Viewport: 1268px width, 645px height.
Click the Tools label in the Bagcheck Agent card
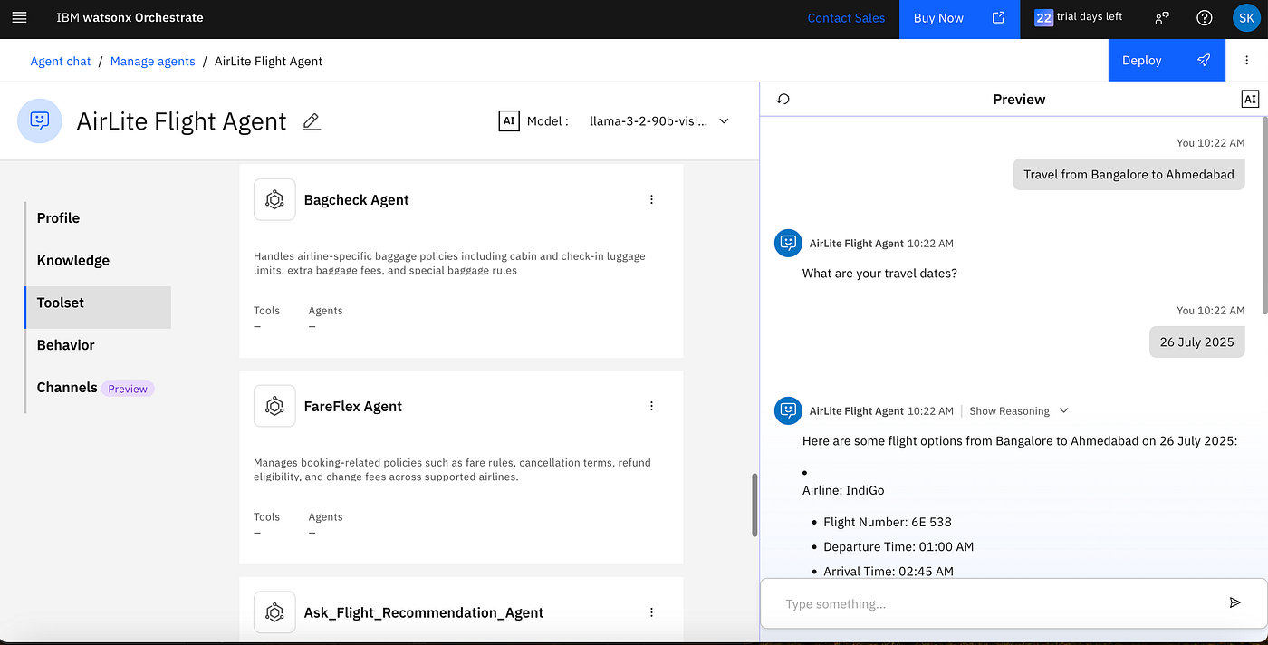267,310
